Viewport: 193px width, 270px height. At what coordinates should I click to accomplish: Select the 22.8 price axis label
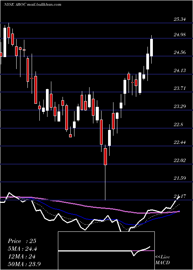tap(178, 125)
